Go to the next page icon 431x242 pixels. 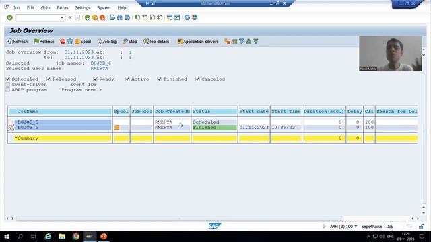[152, 18]
